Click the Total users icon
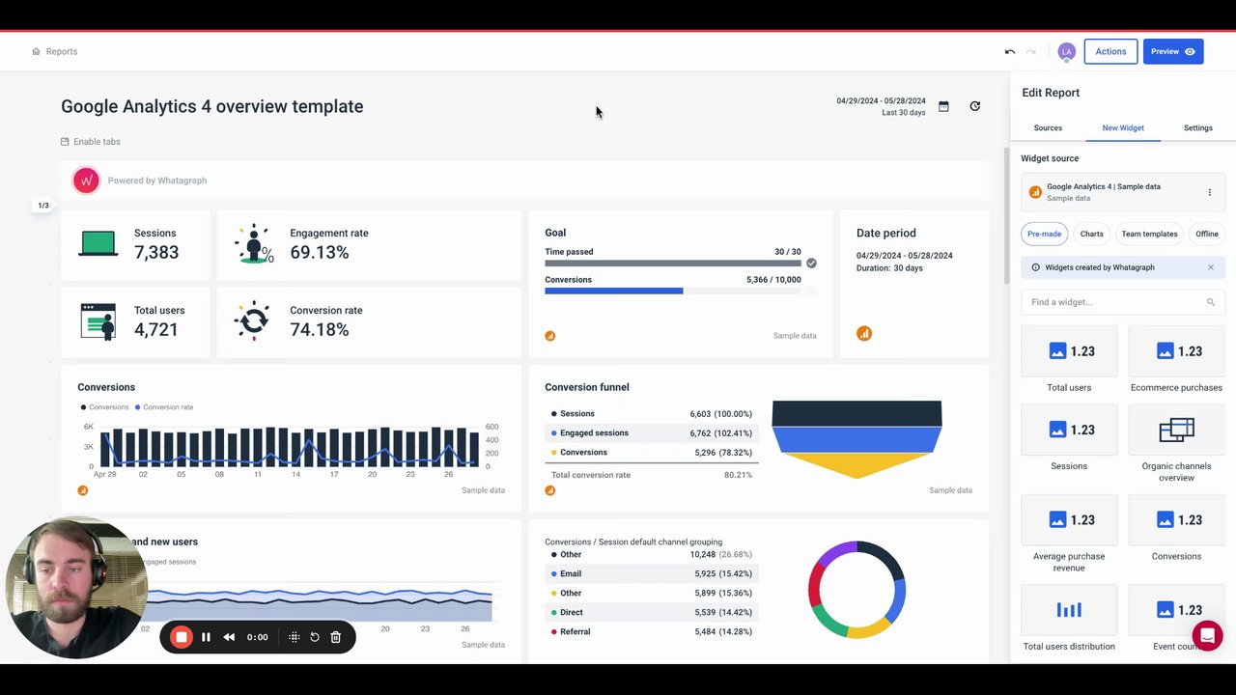 coord(98,321)
